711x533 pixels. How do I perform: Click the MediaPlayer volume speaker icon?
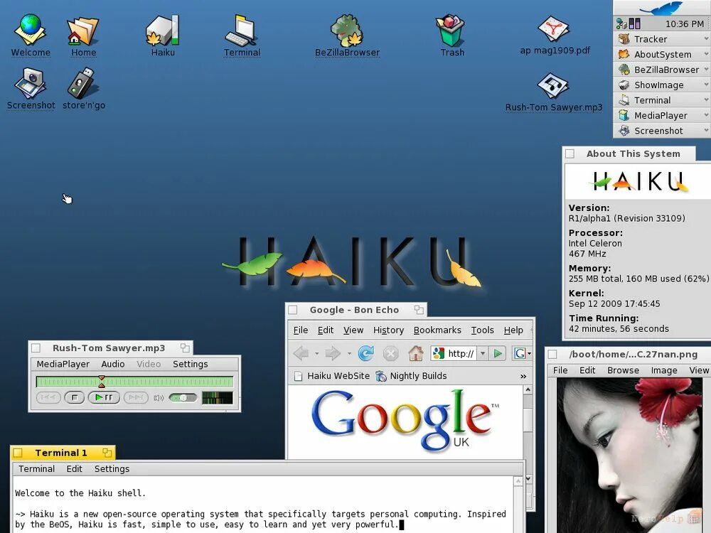(x=159, y=398)
